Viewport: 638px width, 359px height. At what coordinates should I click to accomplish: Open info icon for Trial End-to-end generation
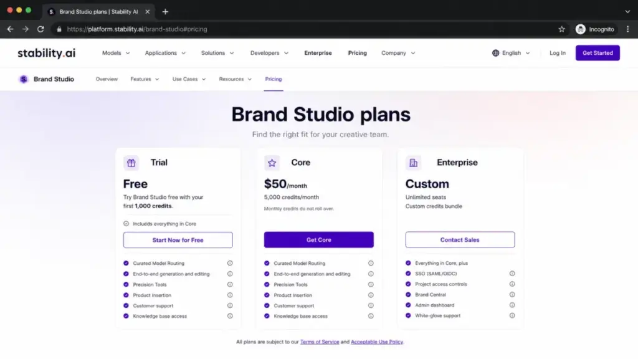coord(230,274)
